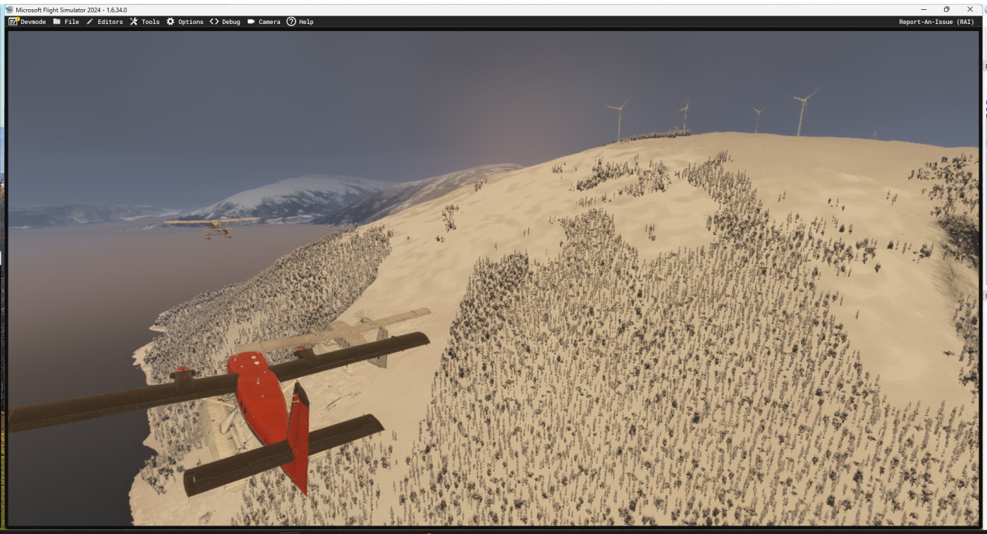
Task: Minimize the Flight Simulator window
Action: (924, 9)
